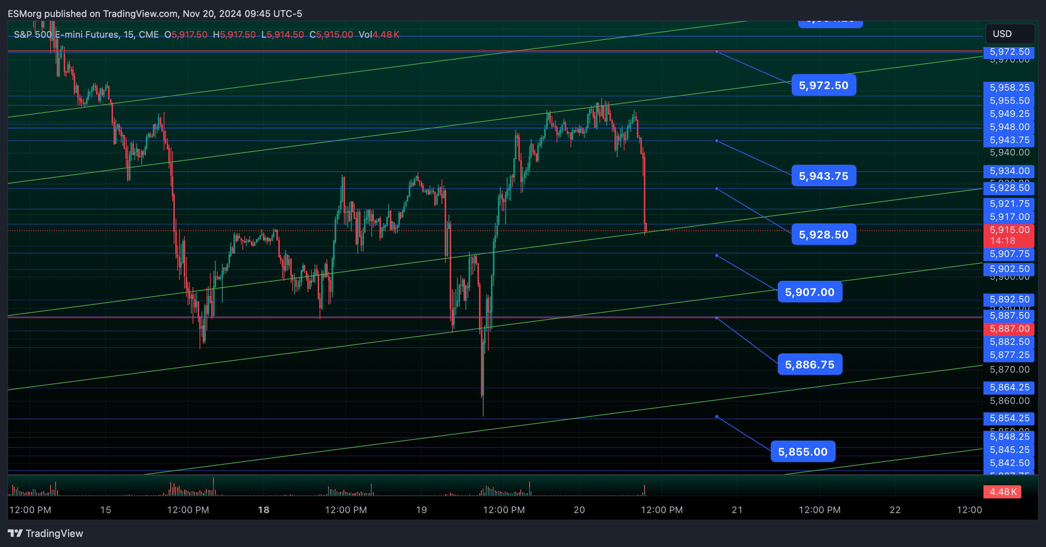Click the 5,940.00 price scale label
Image resolution: width=1046 pixels, height=547 pixels.
(x=1009, y=153)
